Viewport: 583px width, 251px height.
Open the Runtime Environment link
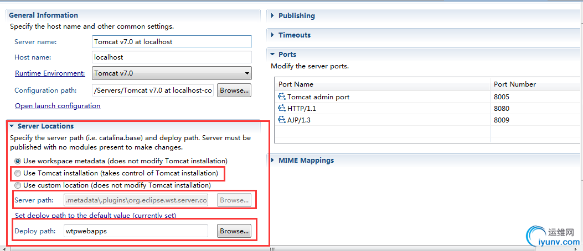pos(50,73)
